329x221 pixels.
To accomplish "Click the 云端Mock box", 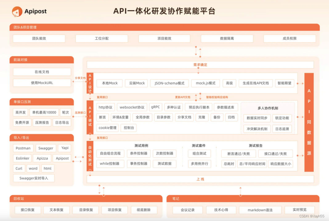I will click(136, 83).
